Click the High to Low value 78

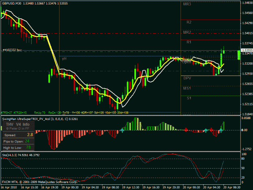click(x=28, y=147)
